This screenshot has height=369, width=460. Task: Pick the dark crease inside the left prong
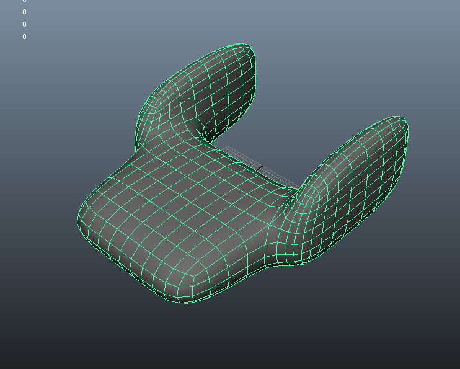click(x=201, y=126)
